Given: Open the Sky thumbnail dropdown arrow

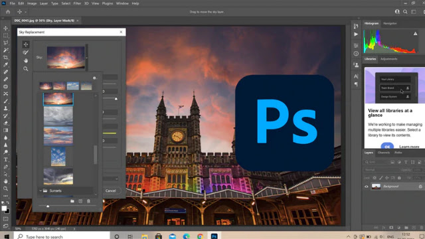Looking at the screenshot, I should (x=87, y=58).
